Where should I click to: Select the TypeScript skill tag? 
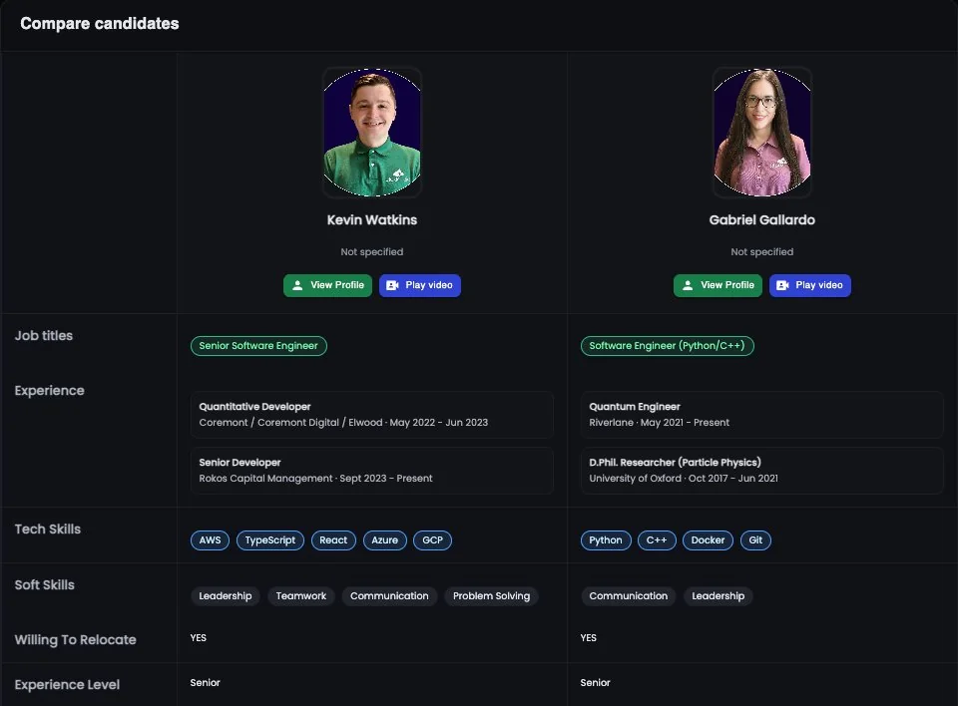click(270, 539)
